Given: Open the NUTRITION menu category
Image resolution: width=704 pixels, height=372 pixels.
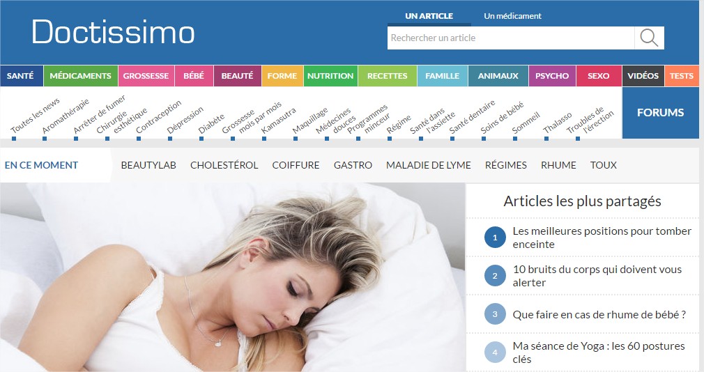Looking at the screenshot, I should (x=330, y=76).
